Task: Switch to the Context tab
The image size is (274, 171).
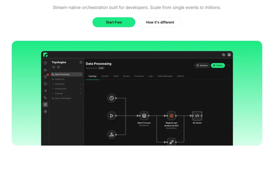Action: [105, 76]
